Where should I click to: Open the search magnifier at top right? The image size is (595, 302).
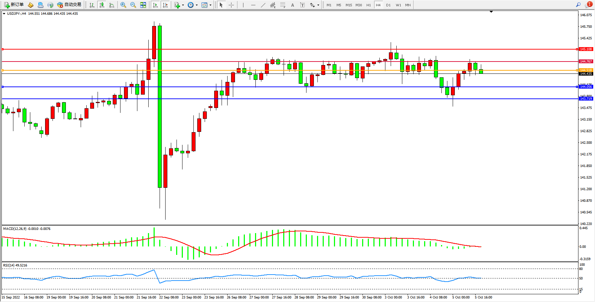(578, 5)
